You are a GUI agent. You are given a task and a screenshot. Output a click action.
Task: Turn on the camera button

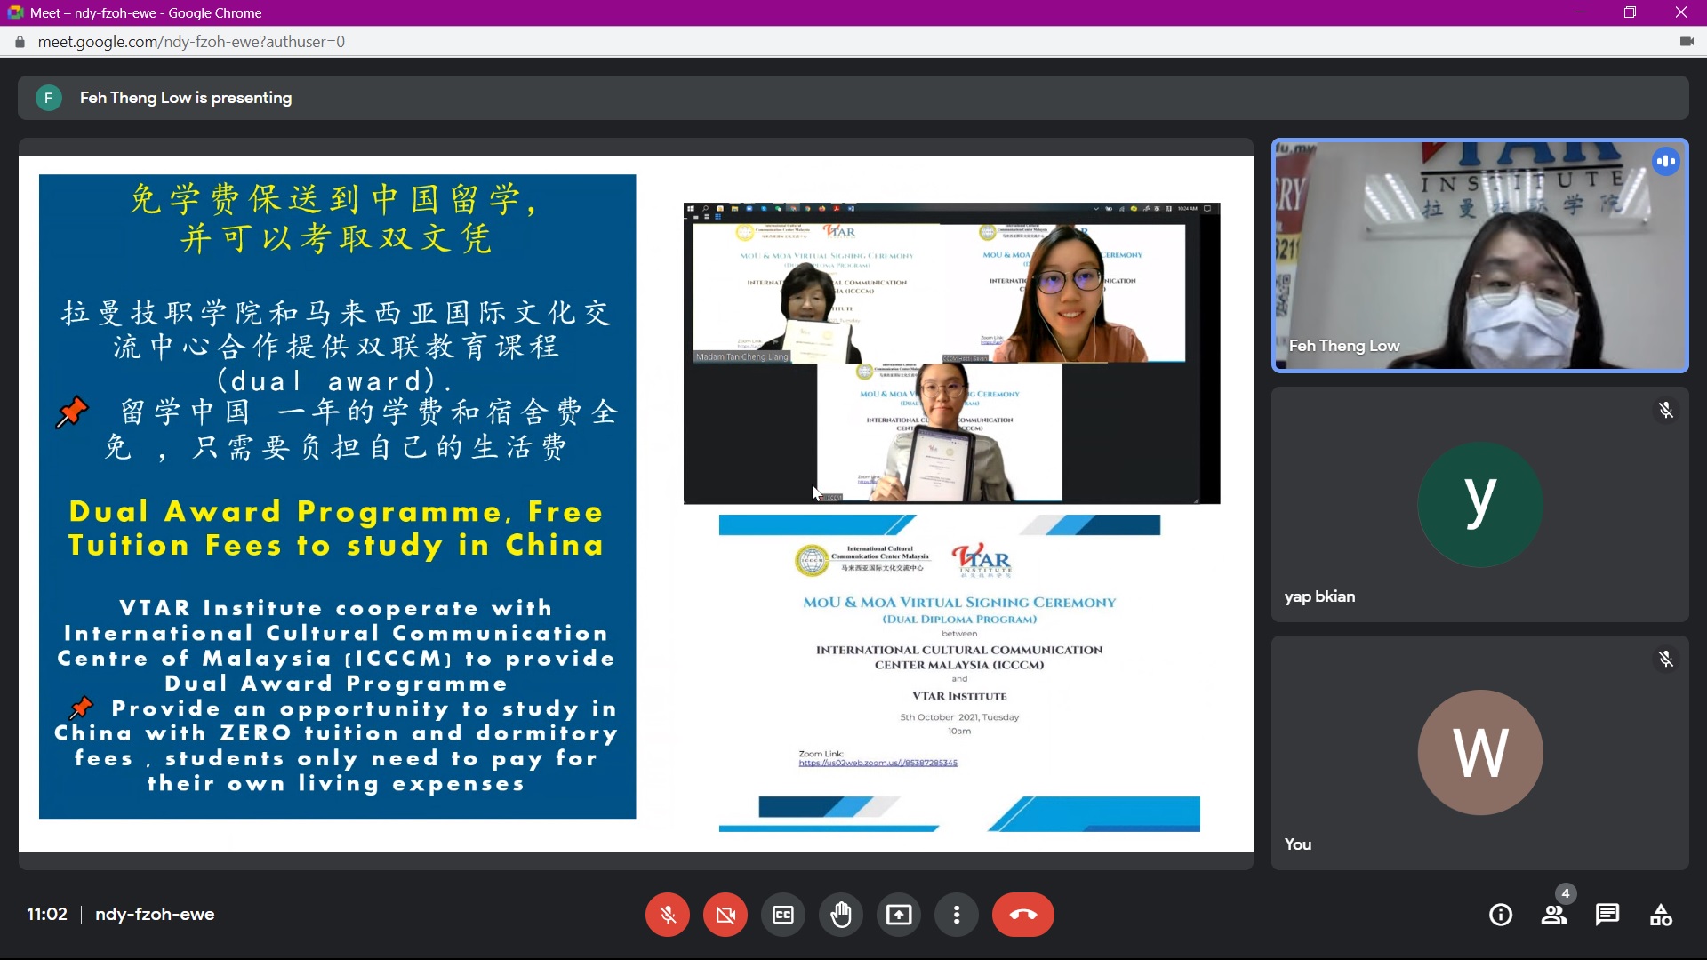point(725,915)
